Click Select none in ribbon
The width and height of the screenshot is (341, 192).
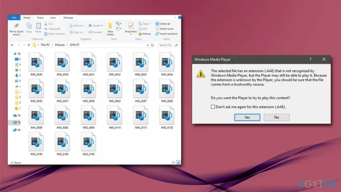point(164,29)
